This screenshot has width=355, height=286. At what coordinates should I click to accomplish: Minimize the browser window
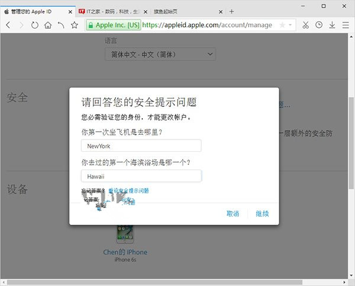(303, 6)
